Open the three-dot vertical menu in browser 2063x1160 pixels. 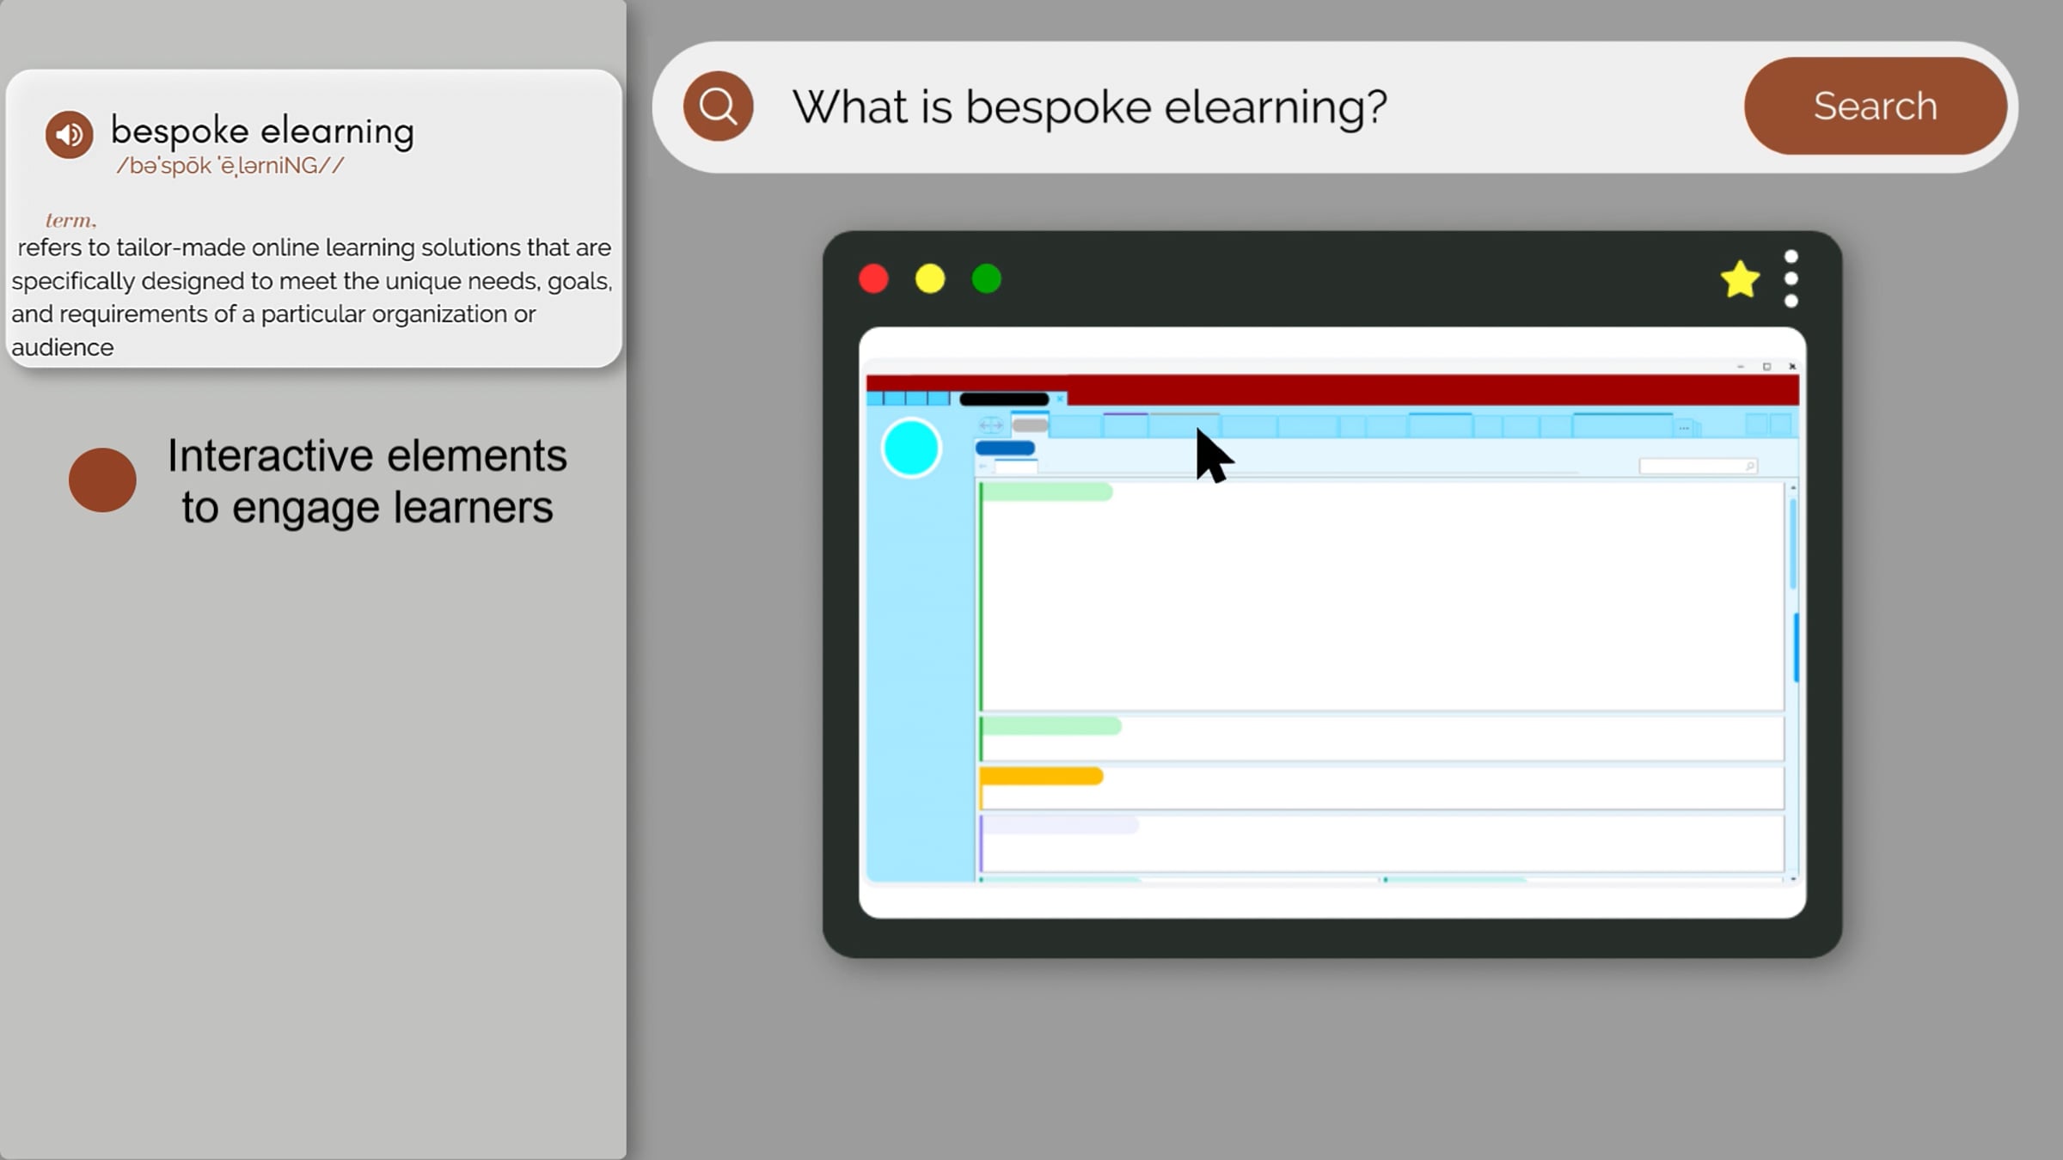(1791, 279)
